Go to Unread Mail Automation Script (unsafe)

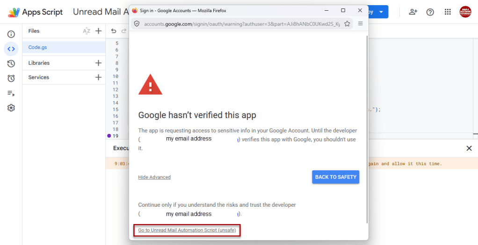[x=187, y=230]
